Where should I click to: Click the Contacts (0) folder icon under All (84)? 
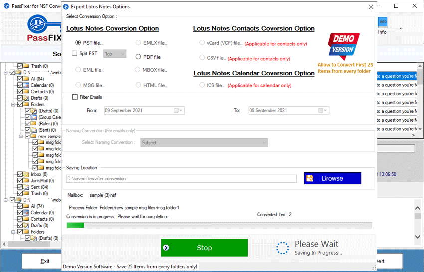tap(26, 91)
